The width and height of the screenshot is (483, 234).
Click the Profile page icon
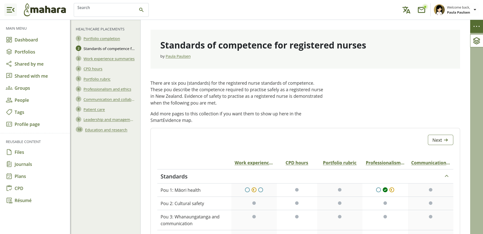coord(9,124)
